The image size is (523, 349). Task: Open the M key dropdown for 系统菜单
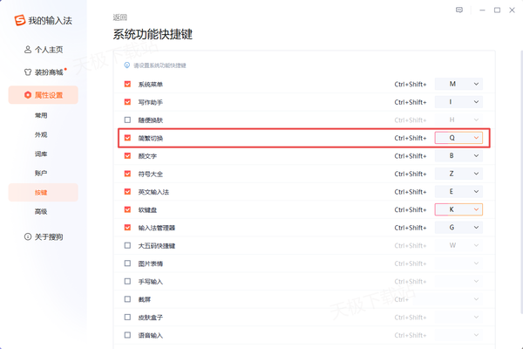(x=458, y=84)
